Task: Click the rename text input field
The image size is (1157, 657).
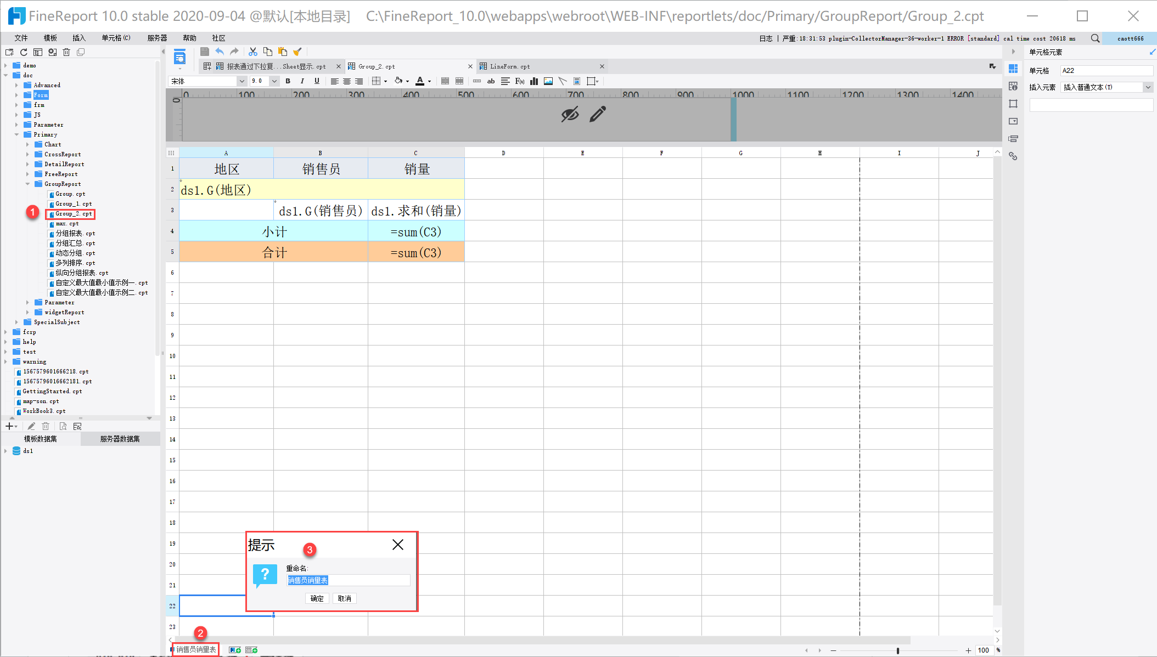Action: point(348,580)
